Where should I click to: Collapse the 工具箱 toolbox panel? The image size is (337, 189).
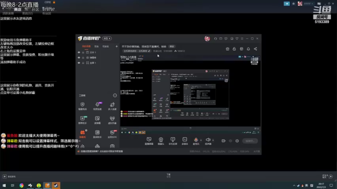[x=115, y=95]
